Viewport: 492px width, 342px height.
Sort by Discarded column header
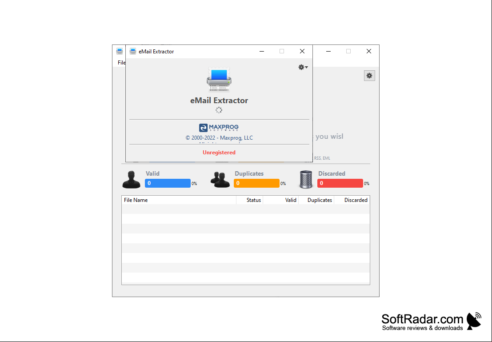352,200
